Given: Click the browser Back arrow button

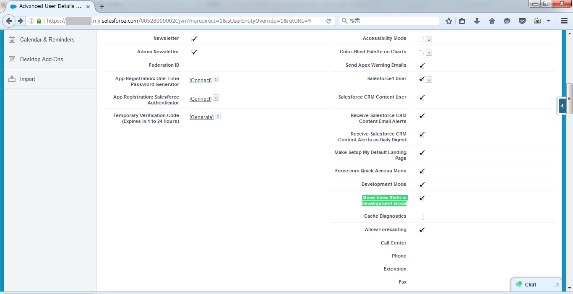Looking at the screenshot, I should 9,21.
